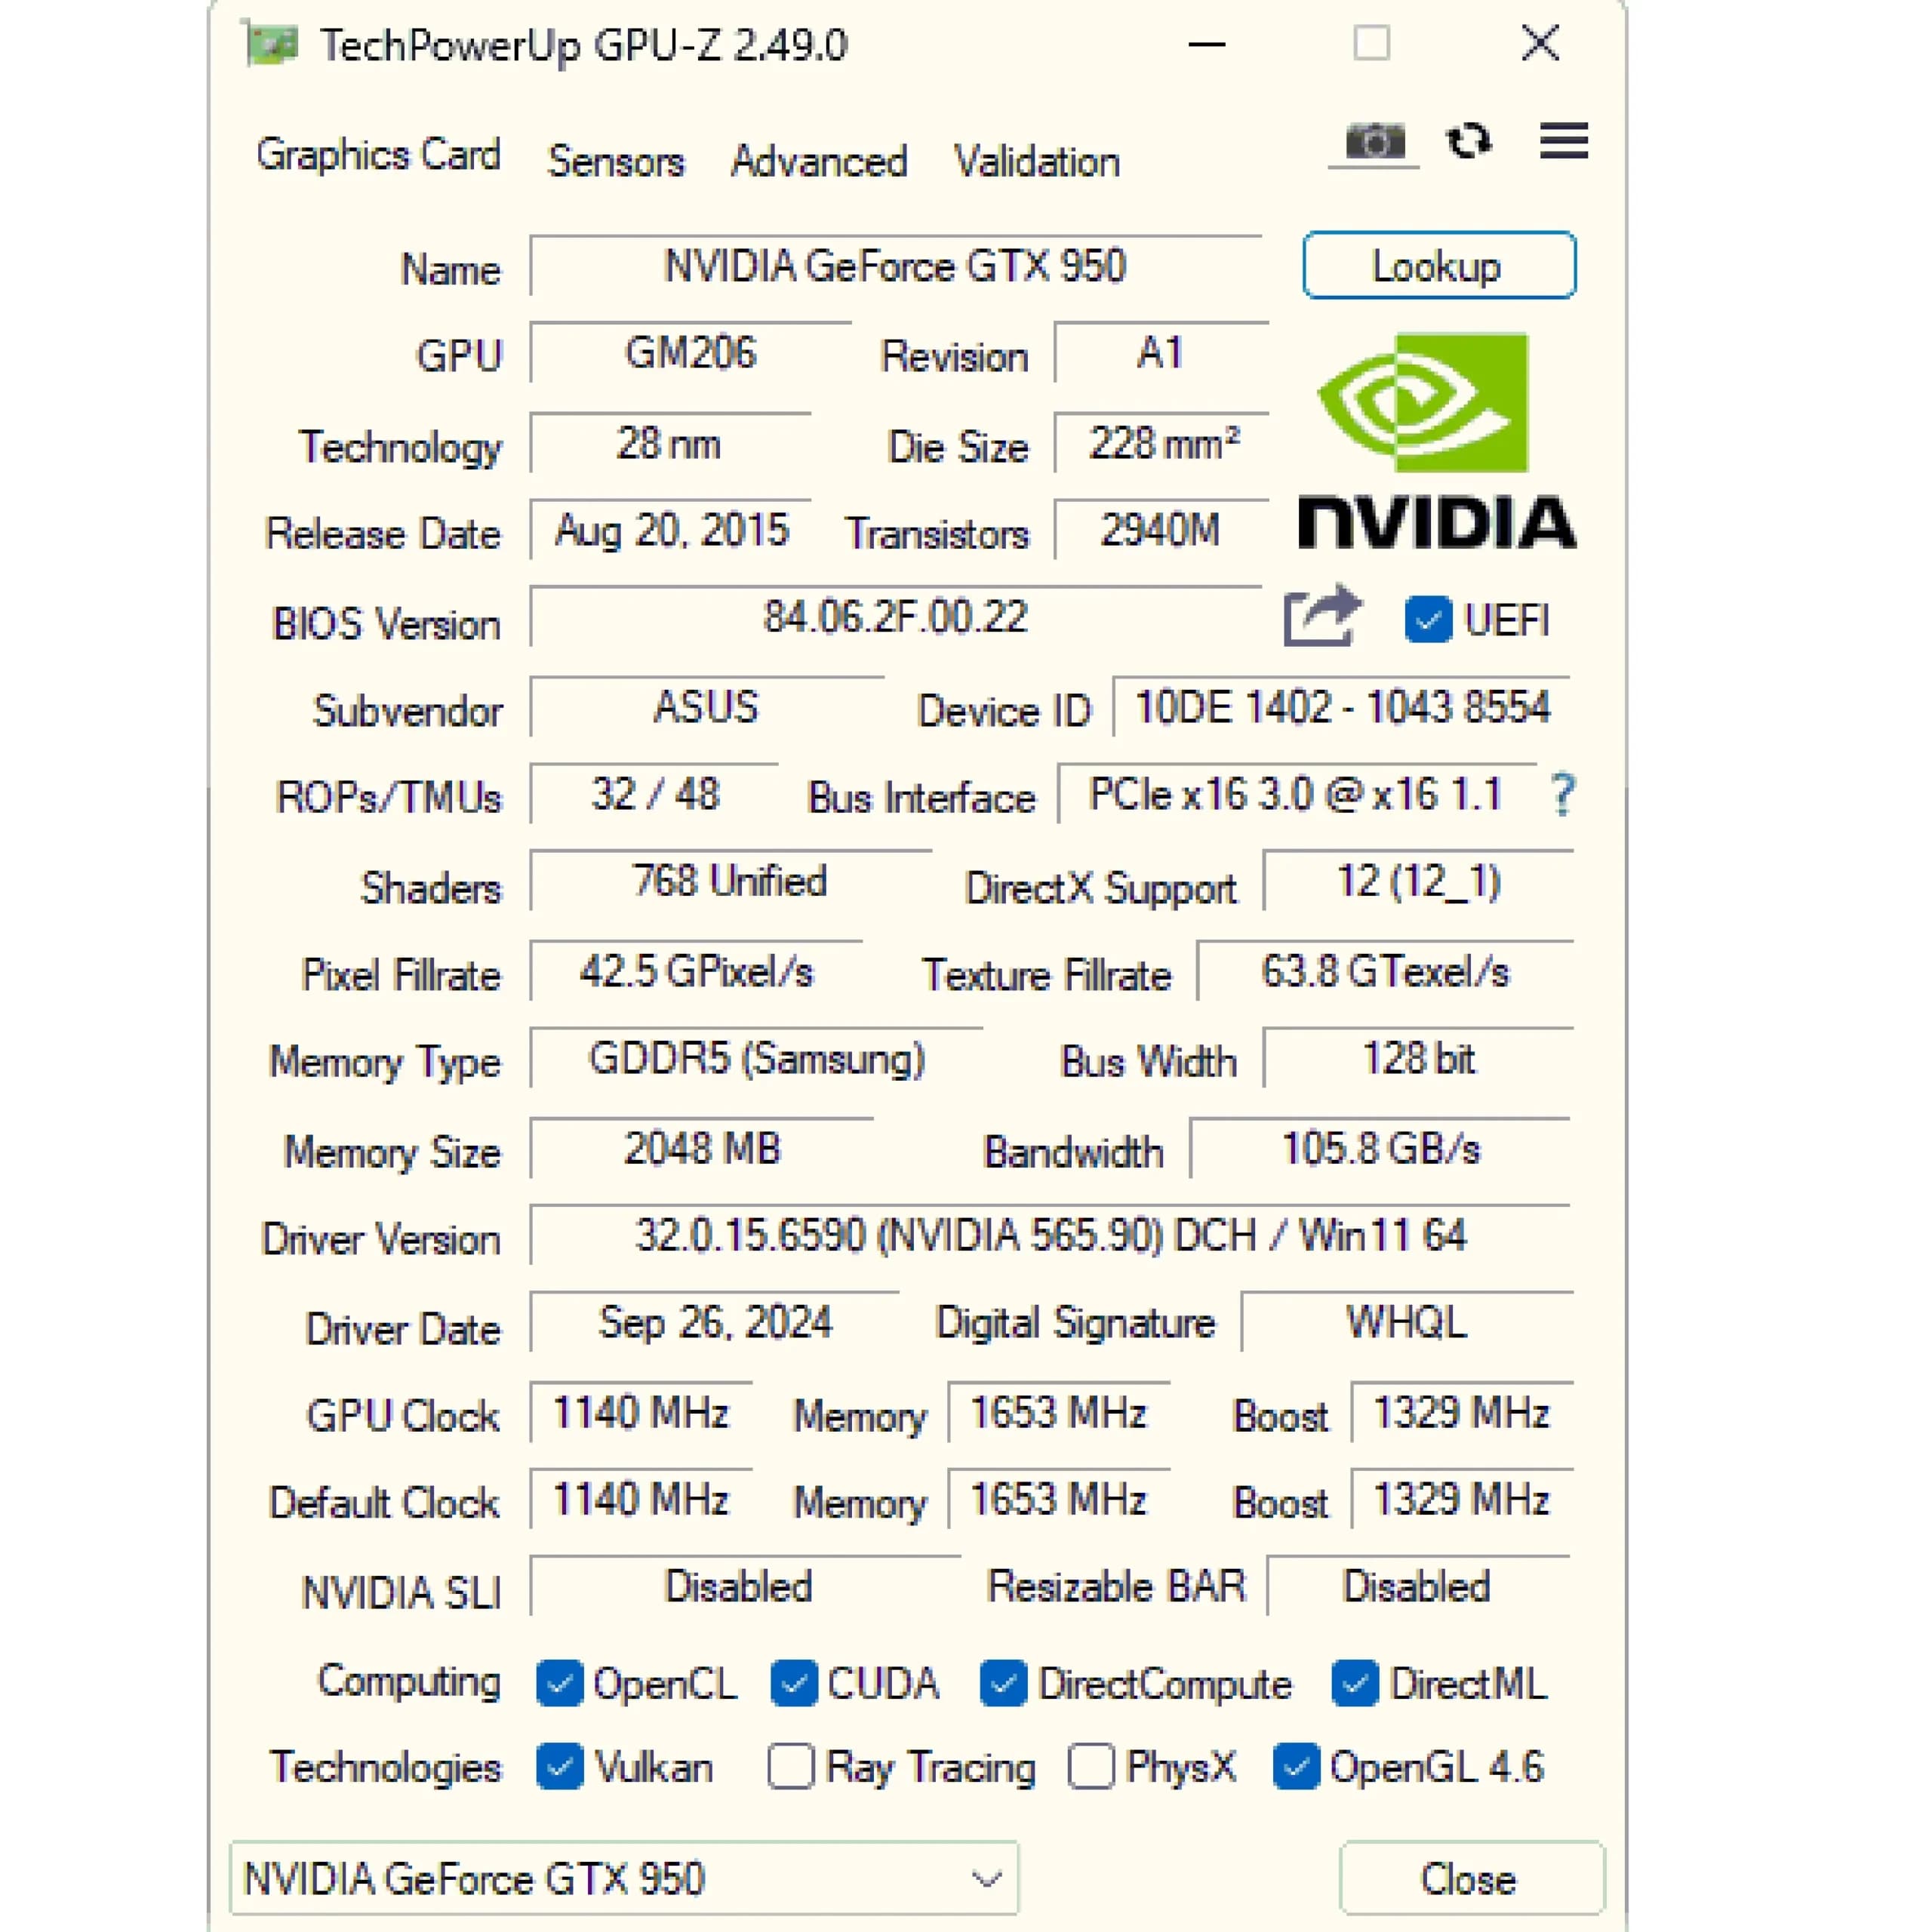Toggle the UEFI checkbox
Image resolution: width=1932 pixels, height=1932 pixels.
pyautogui.click(x=1427, y=620)
